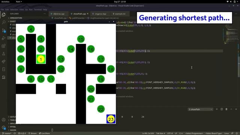This screenshot has height=135, width=240.
Task: Open the Accounts icon in the activity bar
Action: coord(3,120)
